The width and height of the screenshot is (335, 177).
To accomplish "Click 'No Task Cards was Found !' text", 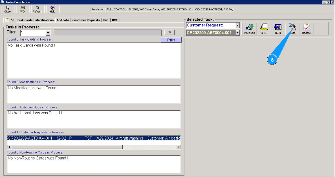I will pyautogui.click(x=31, y=45).
